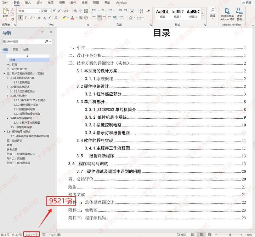Collapse 3.3单片机部分 in navigation tree
The image size is (255, 237).
[x=8, y=96]
